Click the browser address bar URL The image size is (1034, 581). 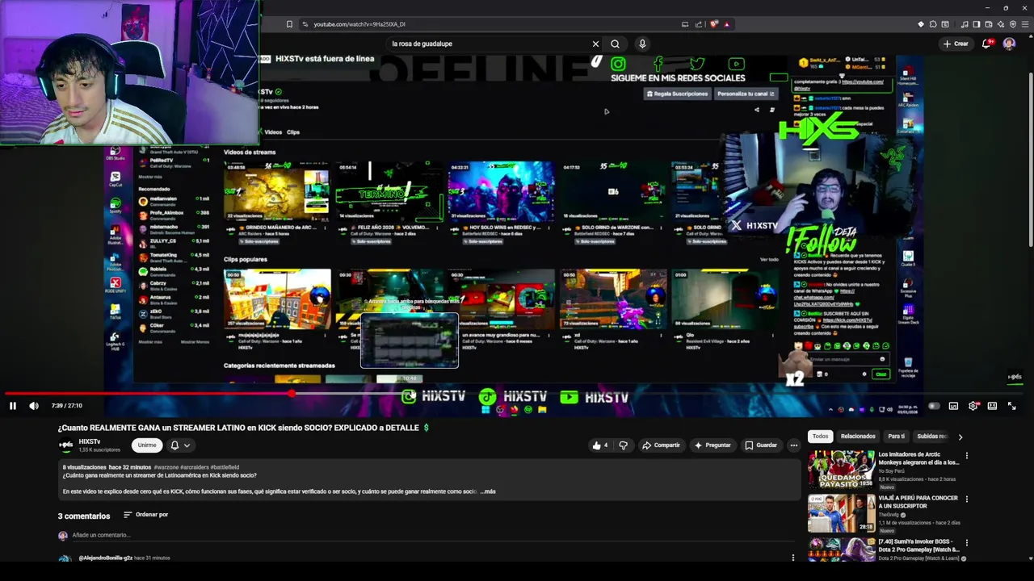pyautogui.click(x=359, y=24)
